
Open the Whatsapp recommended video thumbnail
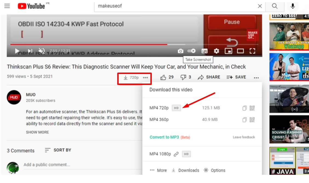coord(289,36)
